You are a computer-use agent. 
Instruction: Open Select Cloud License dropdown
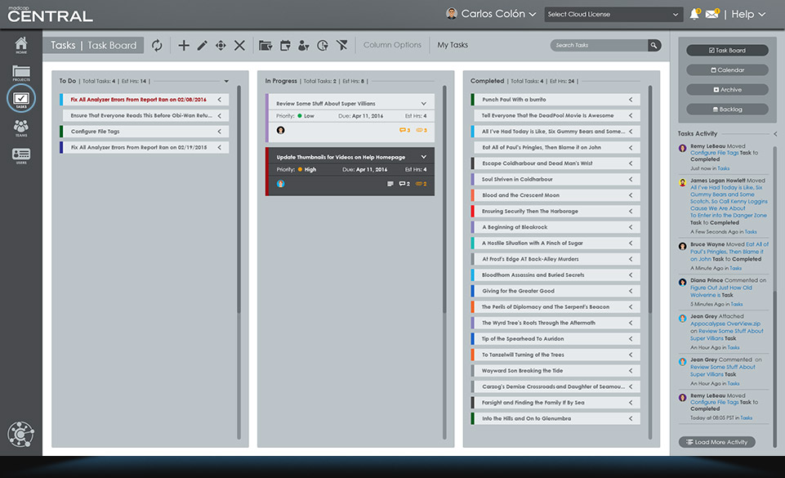pyautogui.click(x=613, y=14)
